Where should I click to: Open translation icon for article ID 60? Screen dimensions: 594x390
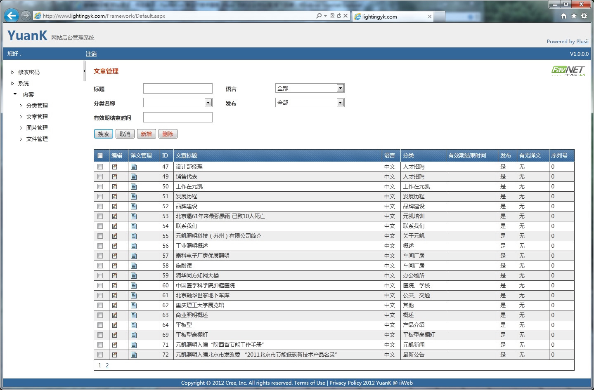coord(134,286)
